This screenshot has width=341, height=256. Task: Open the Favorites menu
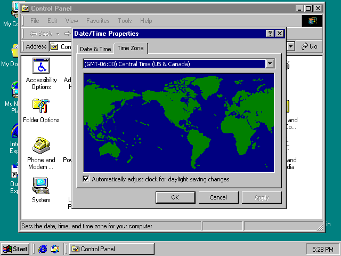[98, 21]
